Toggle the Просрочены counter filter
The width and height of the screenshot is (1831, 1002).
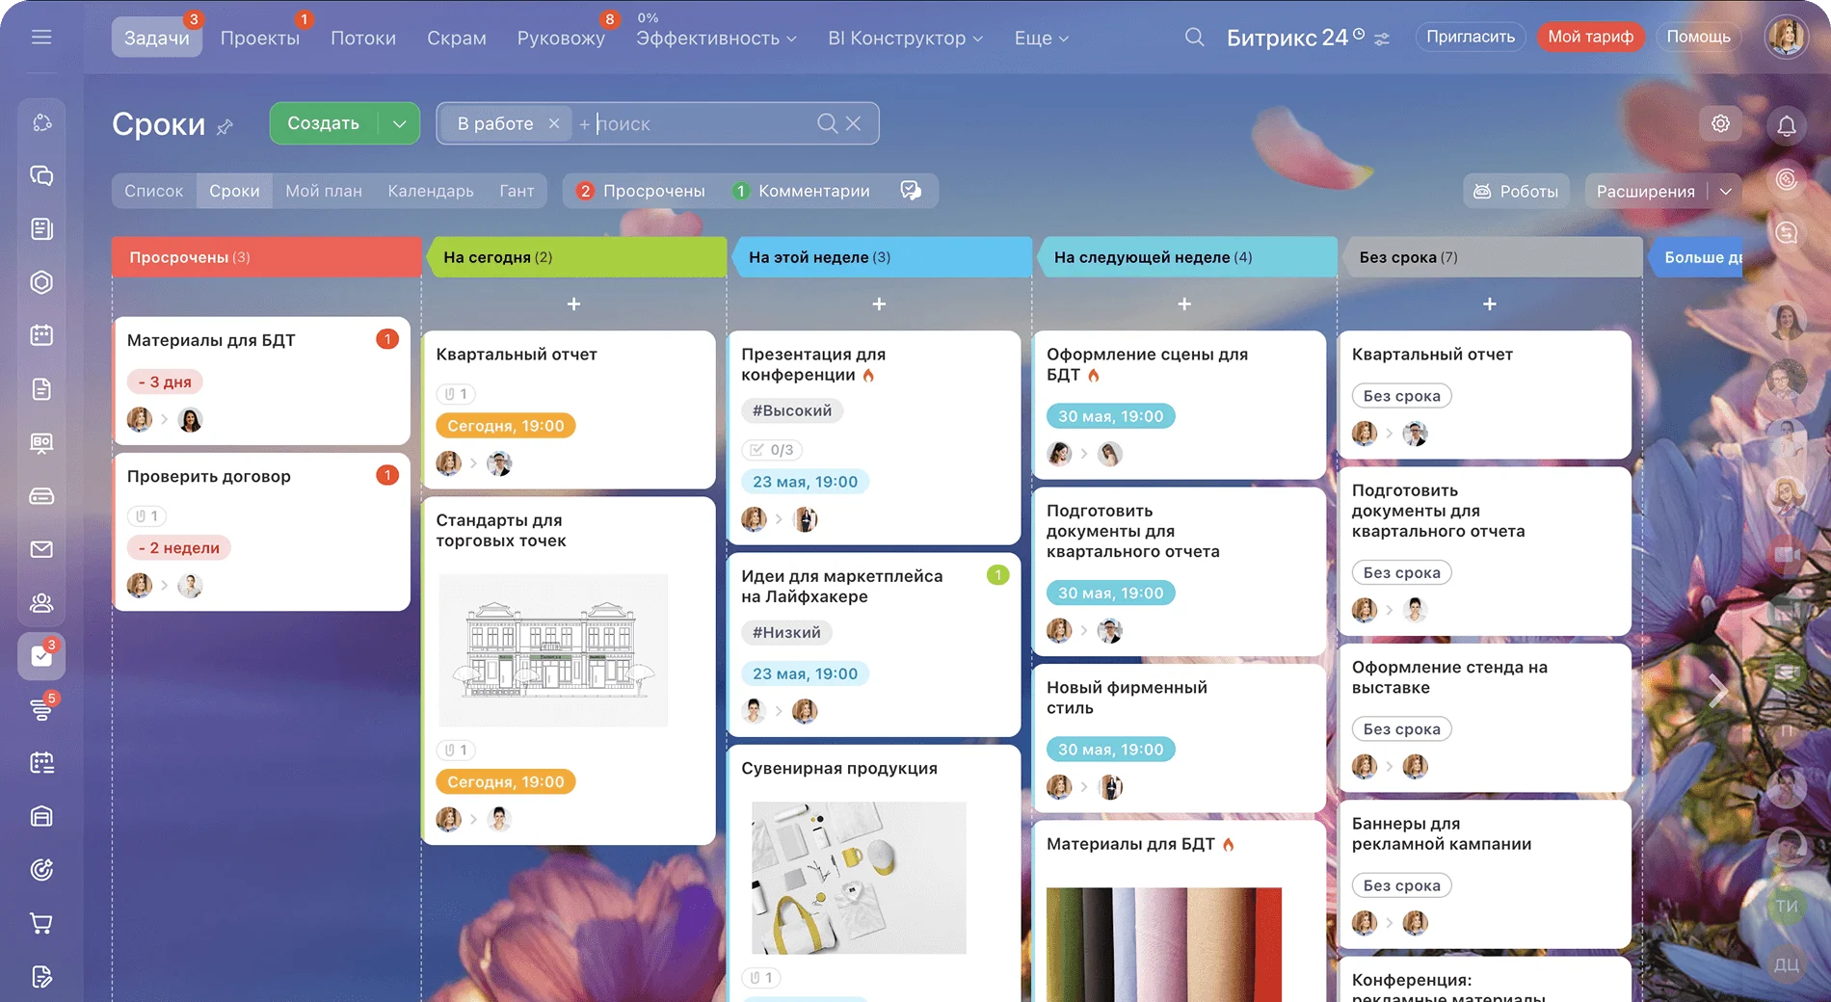pyautogui.click(x=641, y=191)
